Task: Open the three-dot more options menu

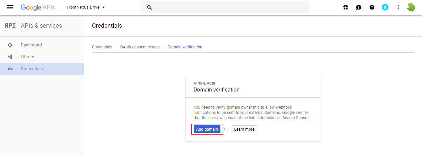Action: pos(398,7)
